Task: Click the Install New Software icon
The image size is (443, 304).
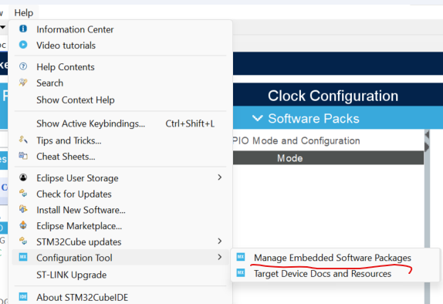Action: click(23, 209)
